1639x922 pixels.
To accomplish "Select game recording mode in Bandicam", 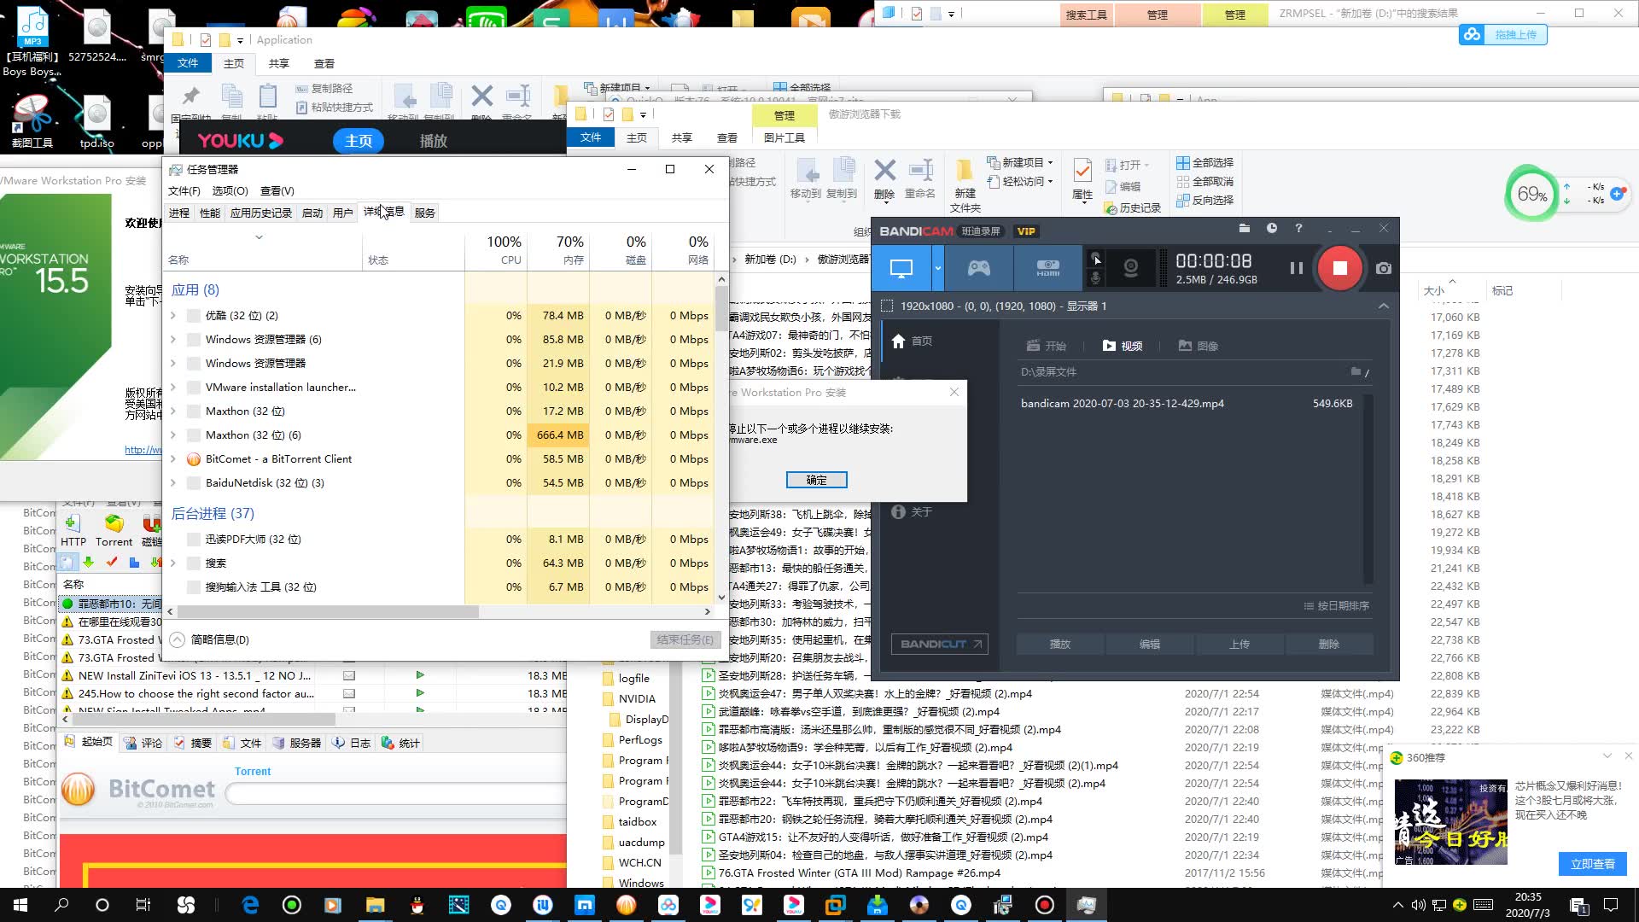I will tap(978, 268).
